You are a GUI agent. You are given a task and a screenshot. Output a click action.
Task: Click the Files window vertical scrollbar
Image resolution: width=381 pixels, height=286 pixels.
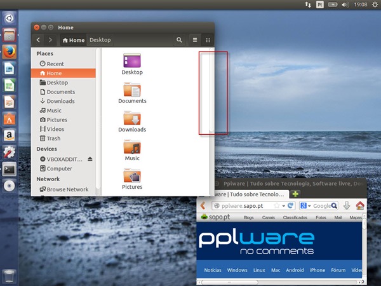(x=211, y=90)
